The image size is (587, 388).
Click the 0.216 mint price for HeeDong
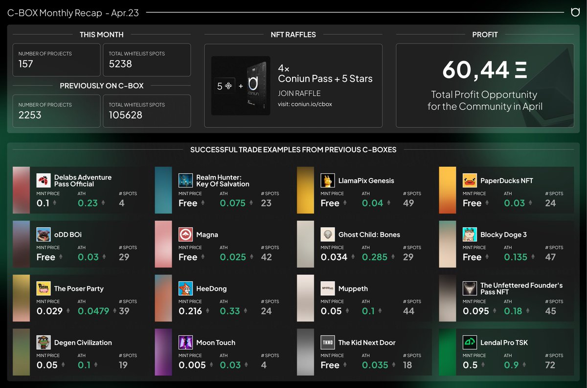(190, 311)
